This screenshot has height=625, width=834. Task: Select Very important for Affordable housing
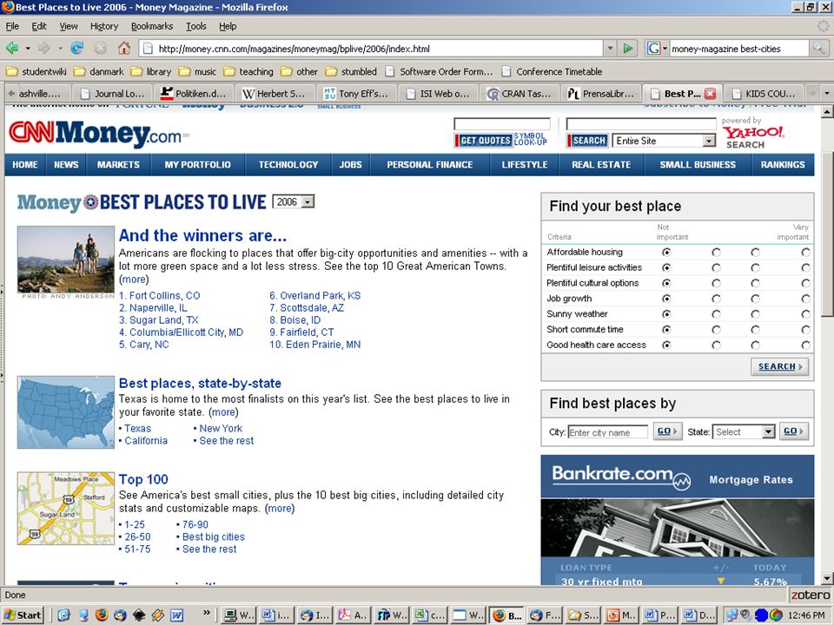[x=806, y=253]
